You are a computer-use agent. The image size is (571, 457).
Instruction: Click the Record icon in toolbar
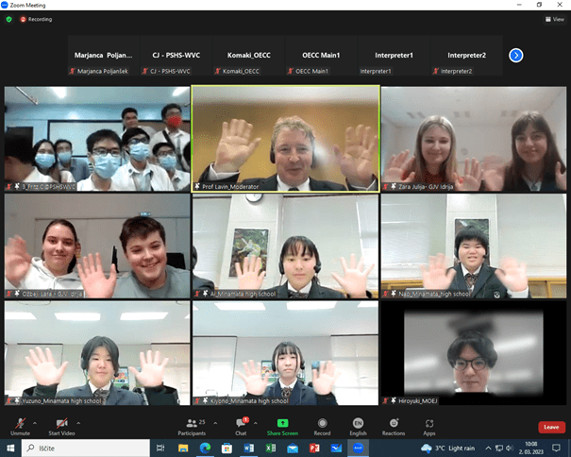point(322,423)
